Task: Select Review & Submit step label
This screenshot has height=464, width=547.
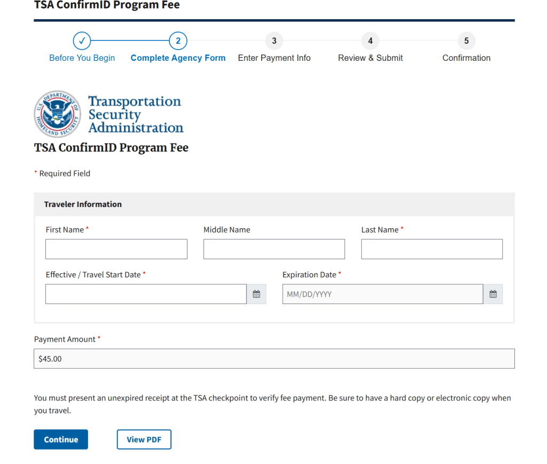Action: pyautogui.click(x=370, y=58)
